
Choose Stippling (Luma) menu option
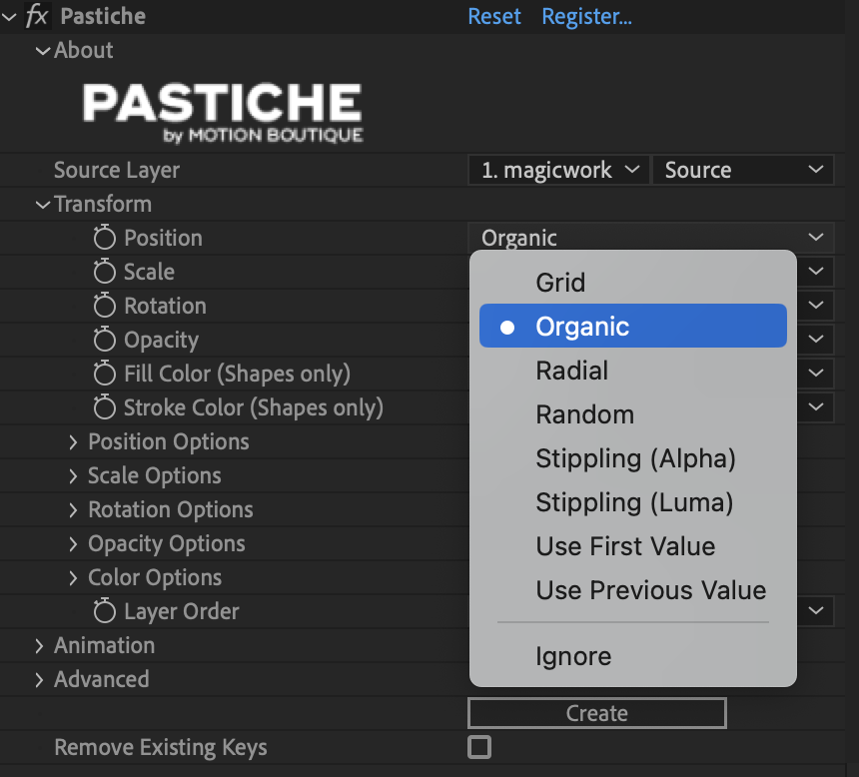pos(634,502)
